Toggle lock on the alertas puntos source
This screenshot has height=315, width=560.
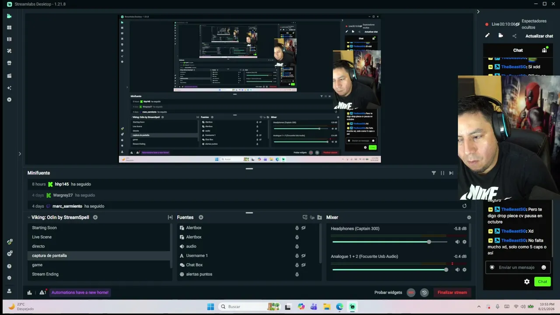tap(297, 274)
